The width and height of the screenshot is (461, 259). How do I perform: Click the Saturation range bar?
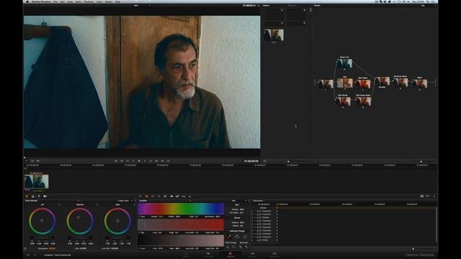[x=181, y=225]
